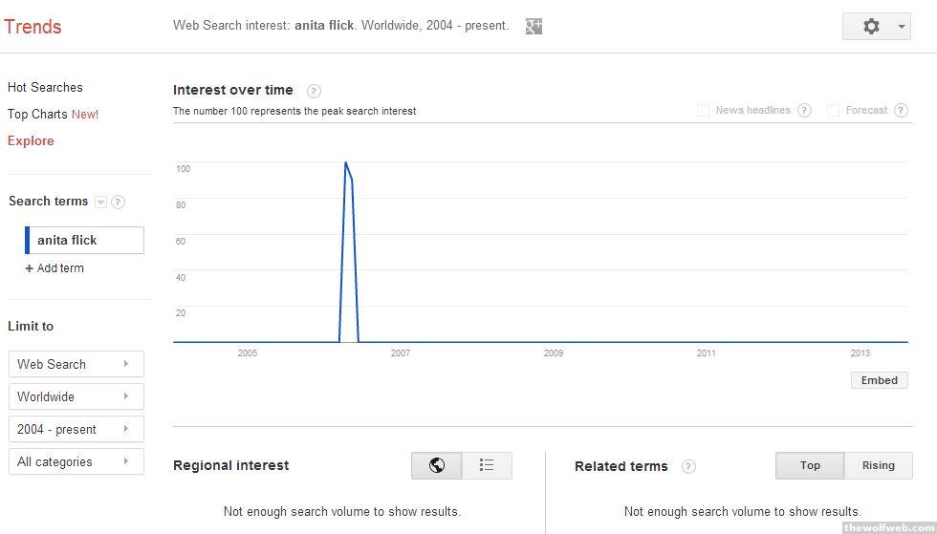Click the anita flick search term field
This screenshot has width=937, height=534.
[86, 240]
